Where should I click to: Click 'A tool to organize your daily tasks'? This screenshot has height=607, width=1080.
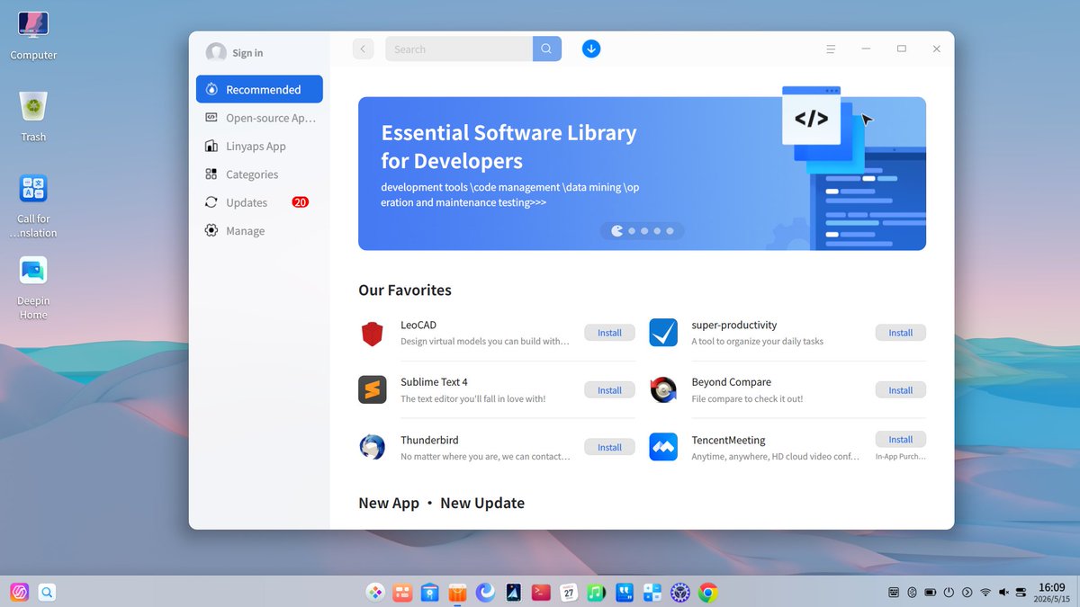coord(757,342)
